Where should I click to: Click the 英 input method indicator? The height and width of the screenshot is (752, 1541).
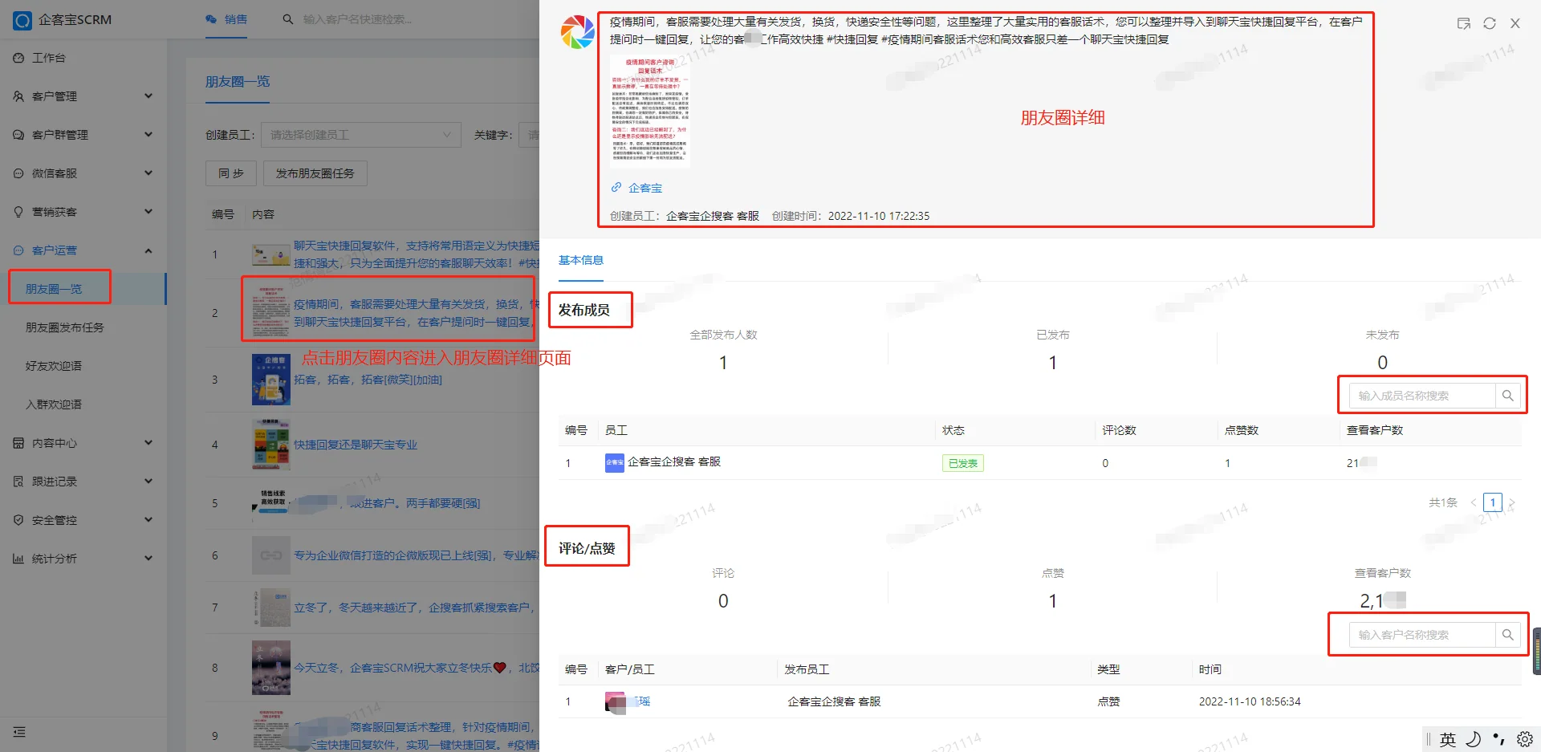point(1448,739)
